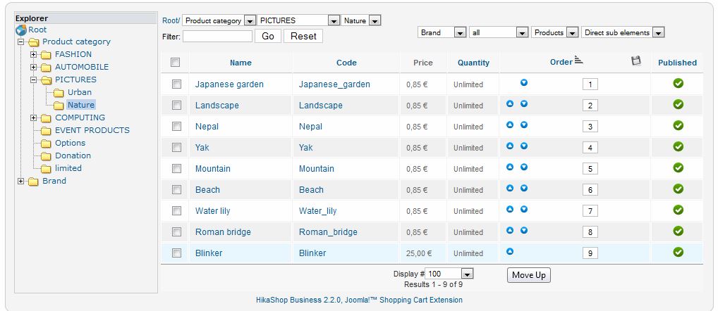Open the Products type dropdown
The height and width of the screenshot is (311, 718).
click(555, 32)
